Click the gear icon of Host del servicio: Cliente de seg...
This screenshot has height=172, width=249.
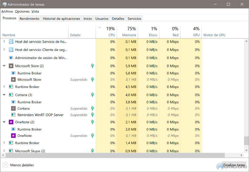(11, 50)
